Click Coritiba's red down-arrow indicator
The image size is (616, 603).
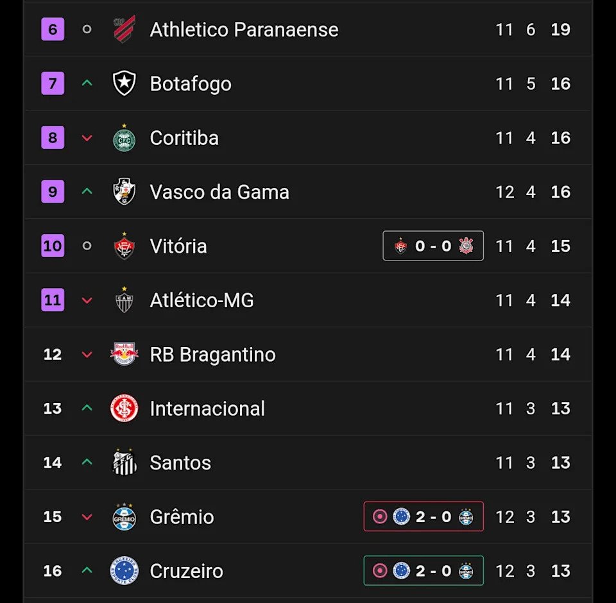87,138
